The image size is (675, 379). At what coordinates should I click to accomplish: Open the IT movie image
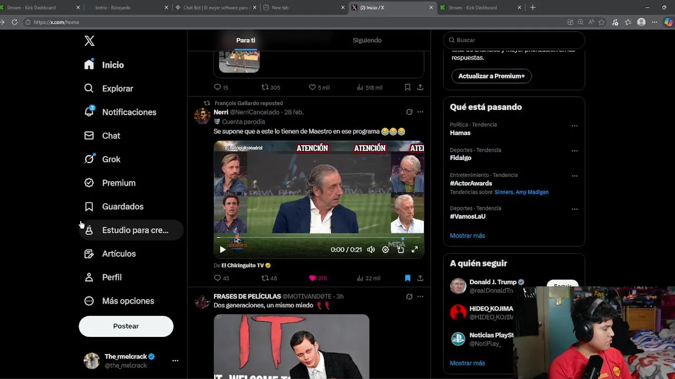(x=292, y=346)
